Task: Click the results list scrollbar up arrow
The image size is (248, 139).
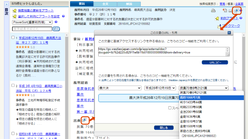Action: click(x=67, y=35)
